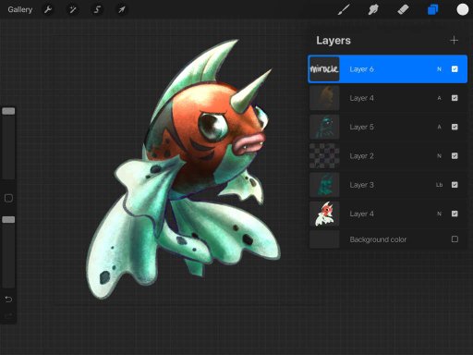Add a new layer with plus
The height and width of the screenshot is (355, 473).
click(x=454, y=41)
